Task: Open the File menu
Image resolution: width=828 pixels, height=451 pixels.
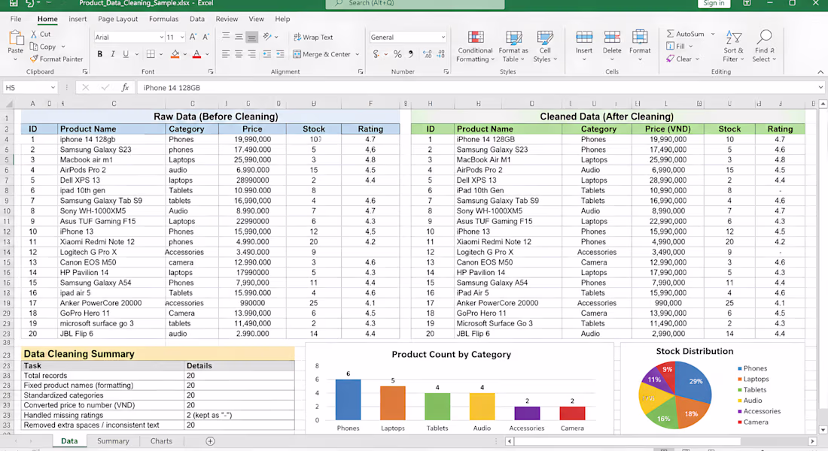Action: [x=16, y=19]
